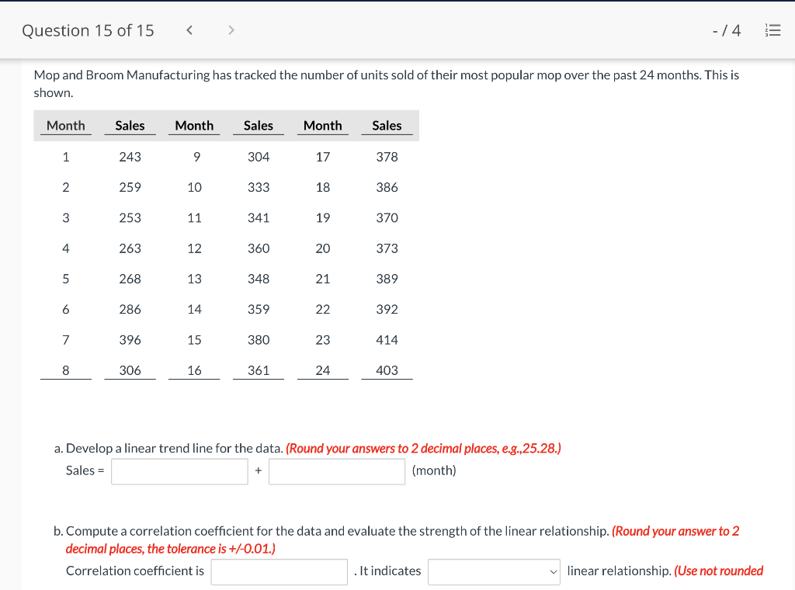The image size is (795, 590).
Task: Click the (month) label next to slope box
Action: click(x=434, y=470)
